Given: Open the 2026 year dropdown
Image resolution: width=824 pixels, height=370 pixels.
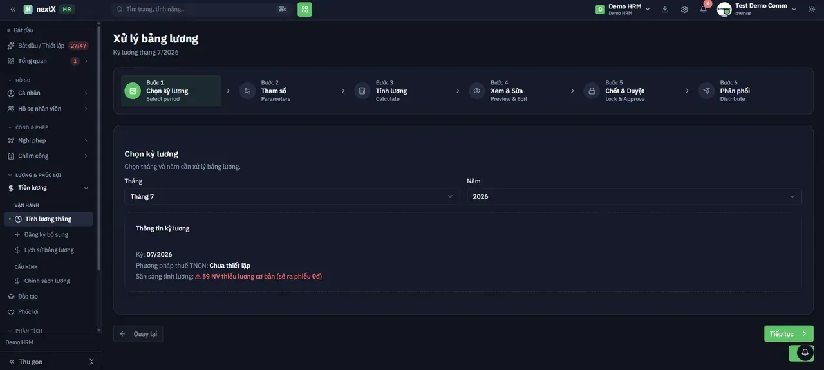Looking at the screenshot, I should click(x=635, y=196).
